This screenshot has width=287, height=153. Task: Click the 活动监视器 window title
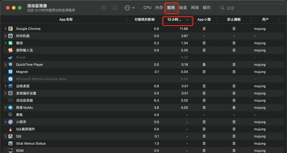(37, 6)
